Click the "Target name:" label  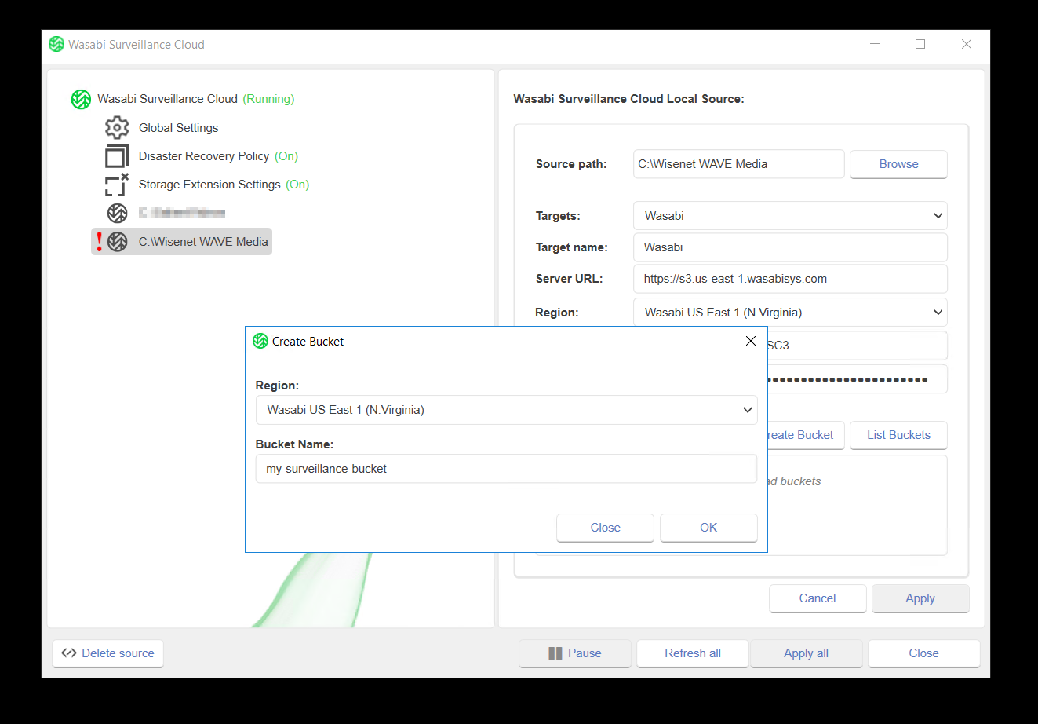click(571, 247)
